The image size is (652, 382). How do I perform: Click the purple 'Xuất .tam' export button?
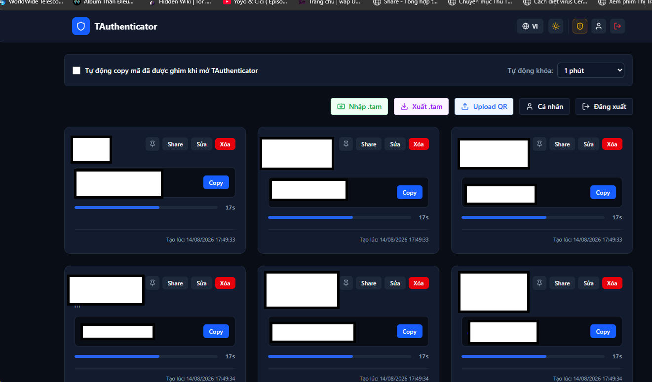click(x=421, y=106)
